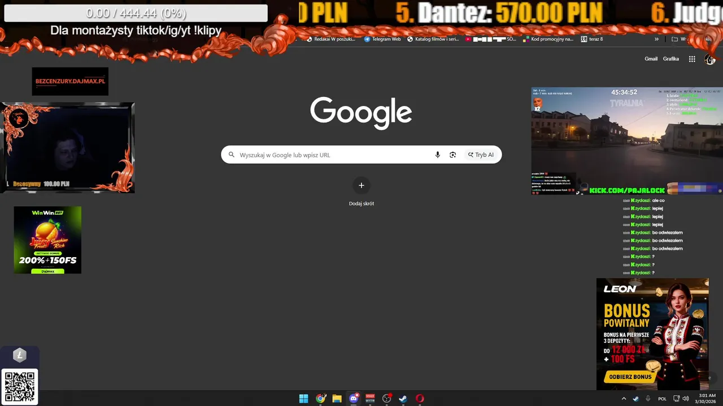Viewport: 723px width, 406px height.
Task: Open Steam from the taskbar
Action: tap(403, 399)
